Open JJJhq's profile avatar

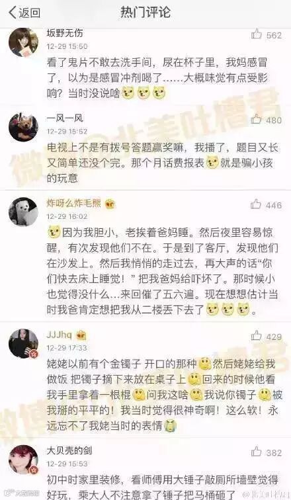pyautogui.click(x=23, y=344)
